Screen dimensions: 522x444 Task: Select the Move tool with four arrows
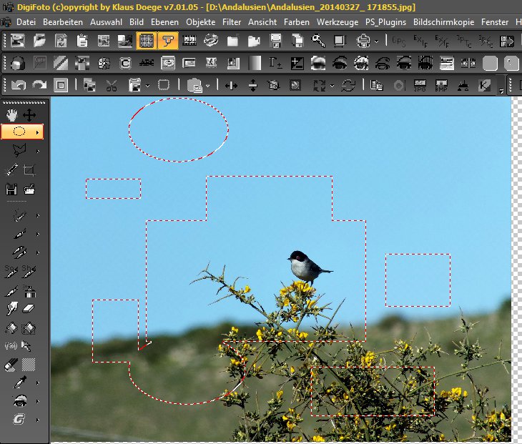[x=29, y=114]
